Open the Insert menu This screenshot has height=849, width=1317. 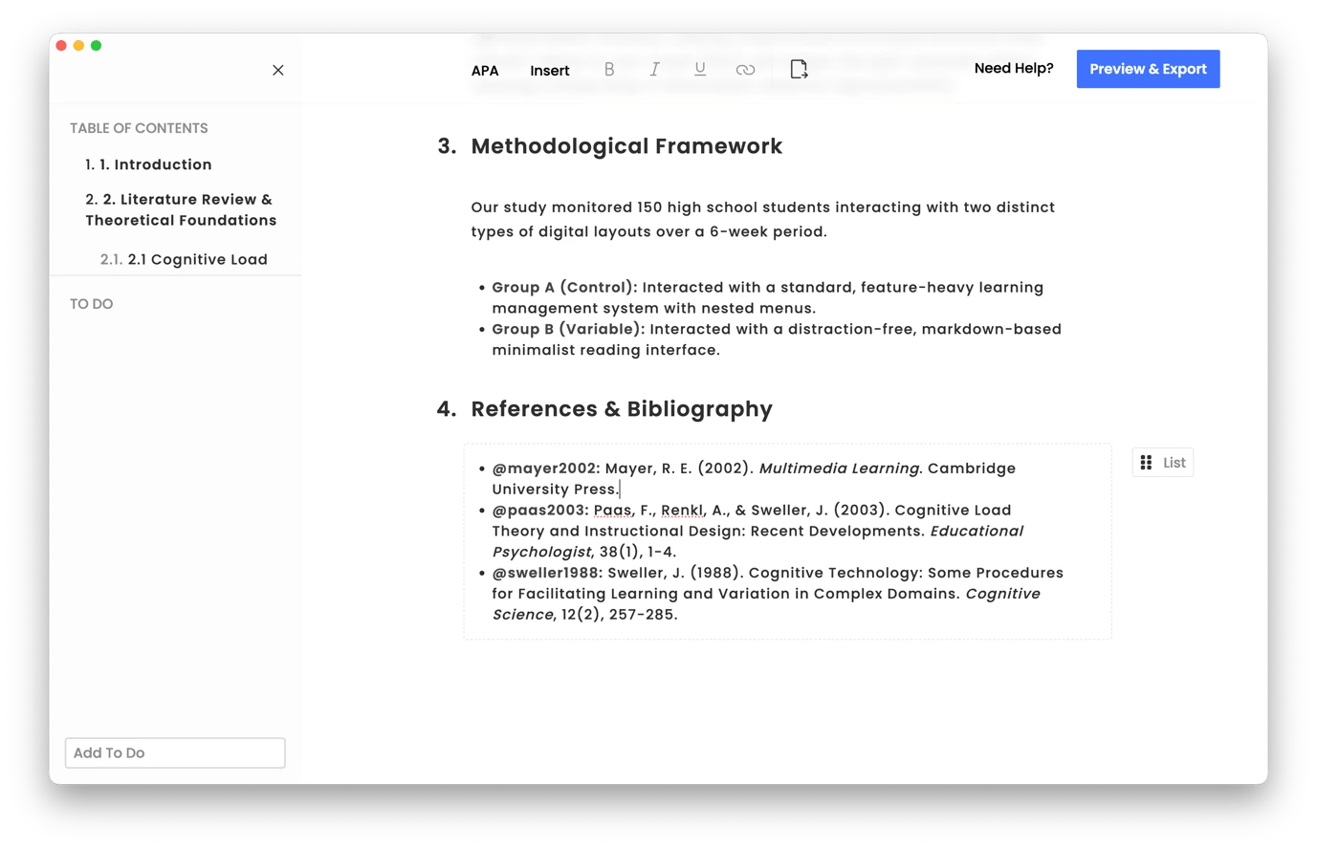550,71
